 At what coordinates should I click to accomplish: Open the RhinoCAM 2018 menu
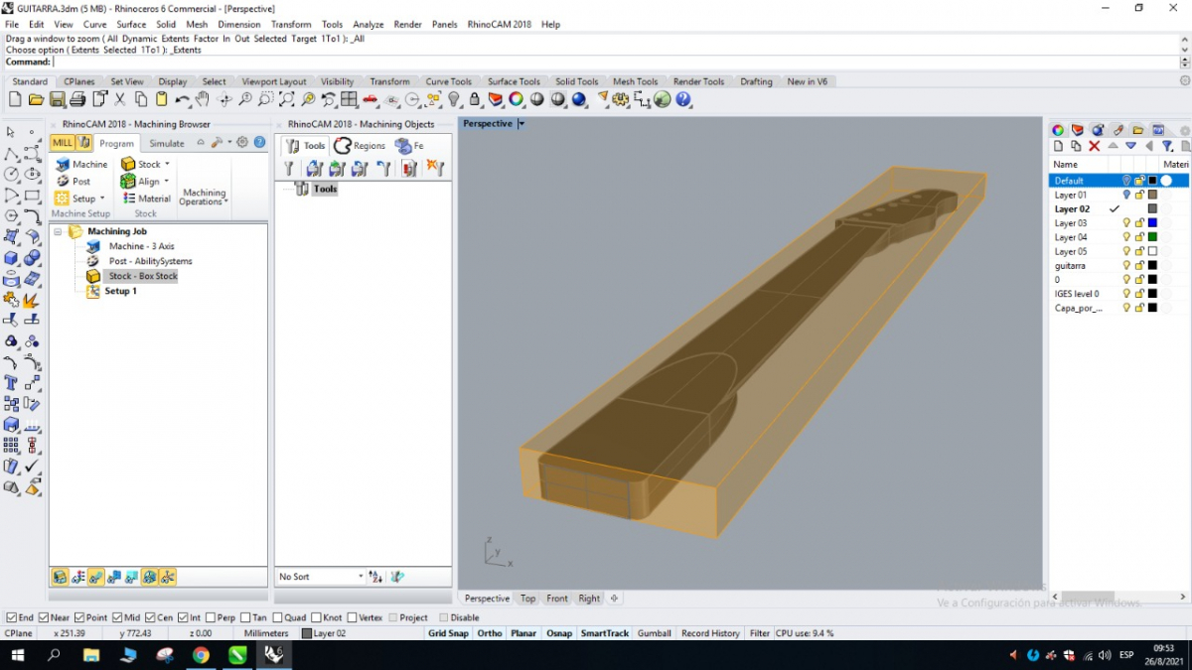pos(499,24)
